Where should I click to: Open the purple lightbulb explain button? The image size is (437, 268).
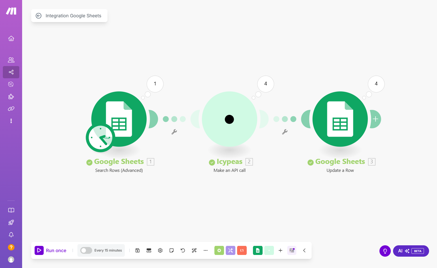click(x=385, y=251)
